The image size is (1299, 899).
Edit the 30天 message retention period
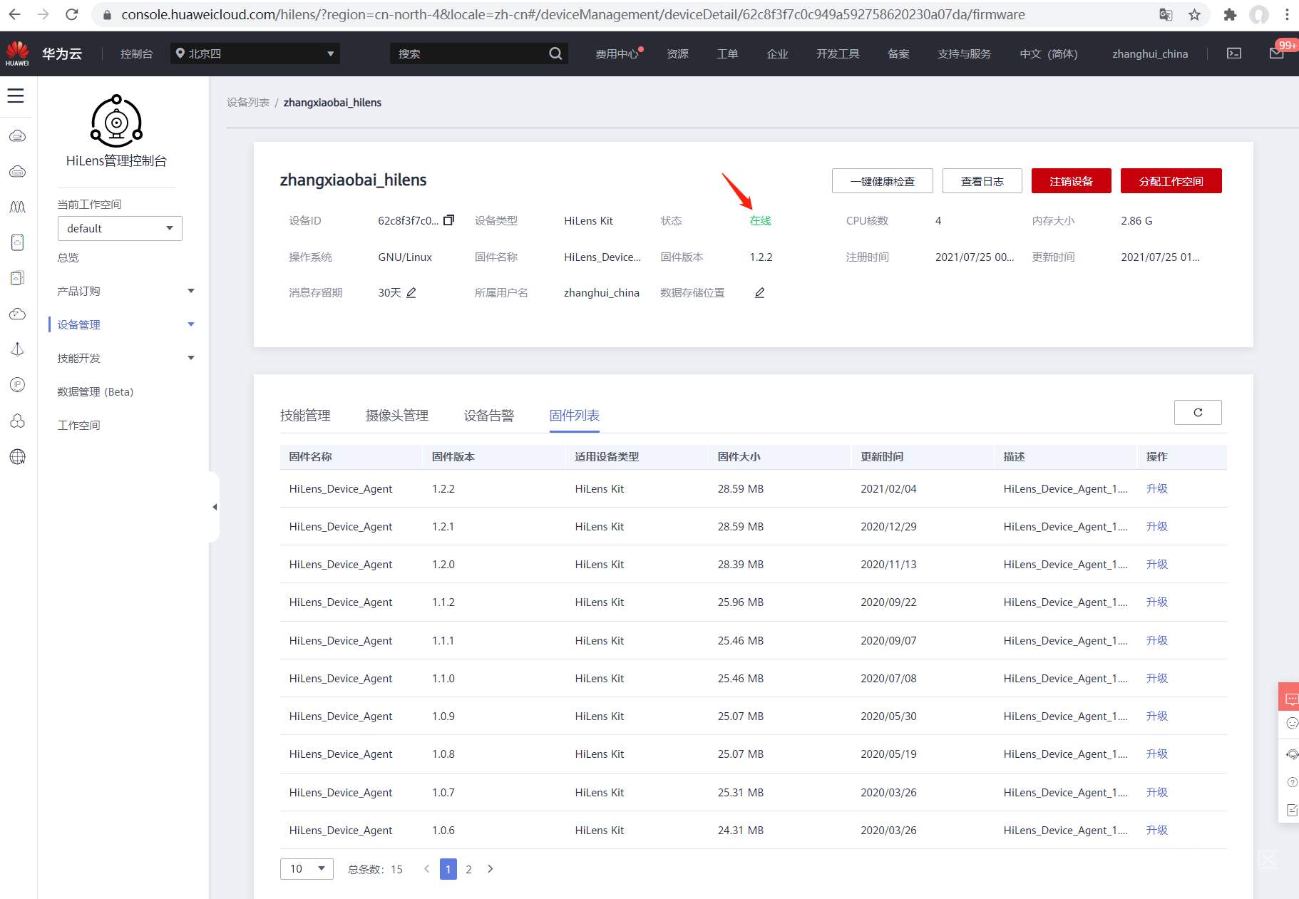[411, 292]
